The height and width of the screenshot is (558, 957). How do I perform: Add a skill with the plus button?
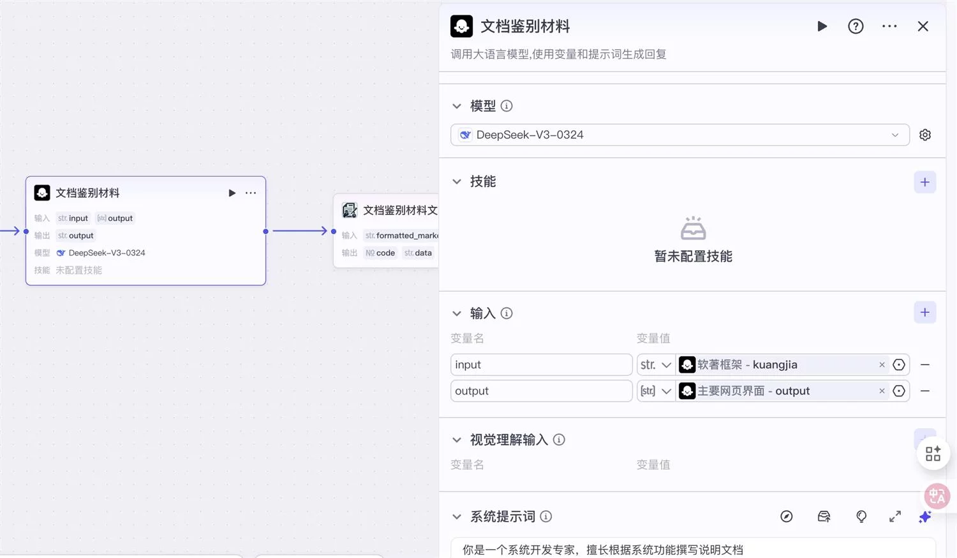tap(924, 182)
